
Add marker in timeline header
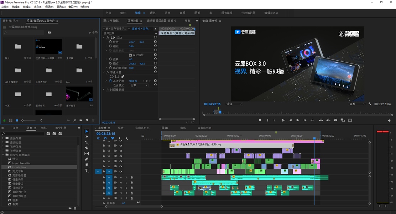click(x=119, y=138)
